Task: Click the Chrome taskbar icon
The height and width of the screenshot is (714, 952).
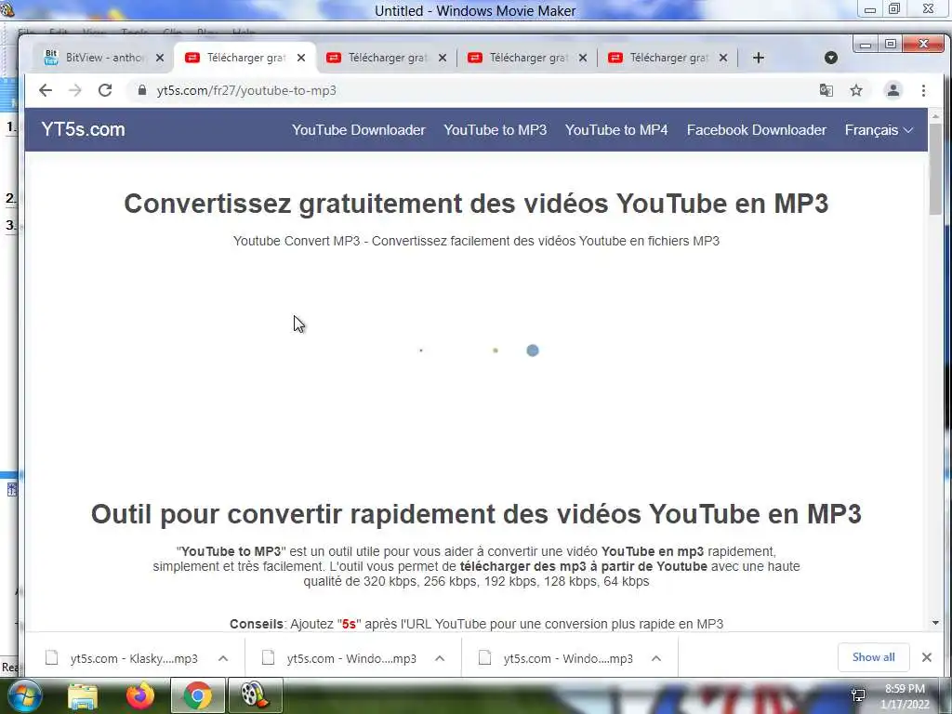Action: (x=198, y=695)
